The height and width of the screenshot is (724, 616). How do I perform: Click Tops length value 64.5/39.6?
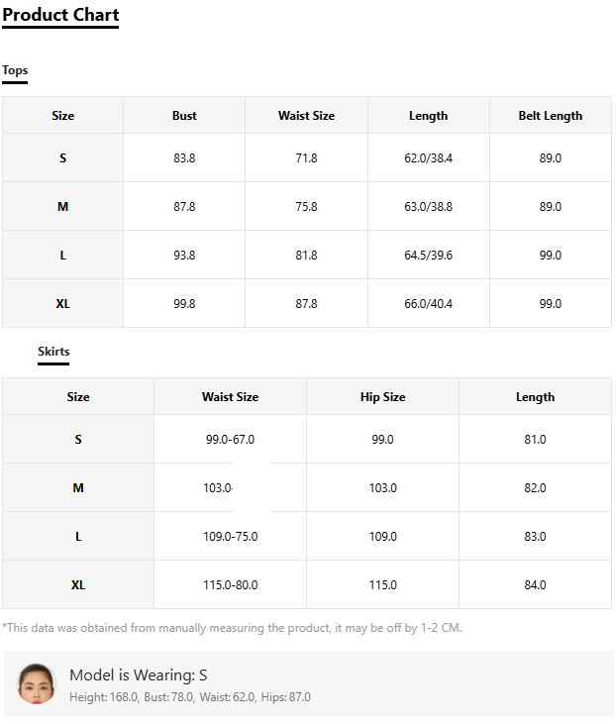point(428,256)
